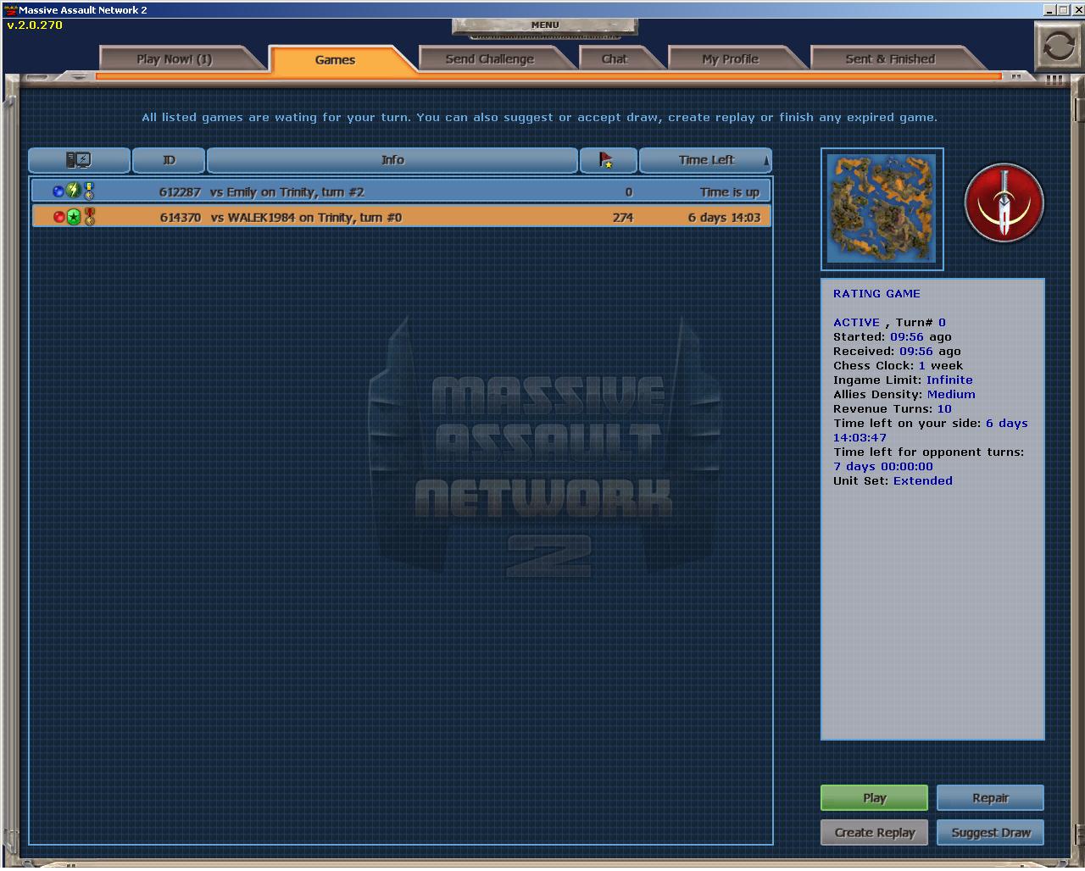Click blue side icon in Emily game row
Image resolution: width=1085 pixels, height=871 pixels.
tap(58, 191)
